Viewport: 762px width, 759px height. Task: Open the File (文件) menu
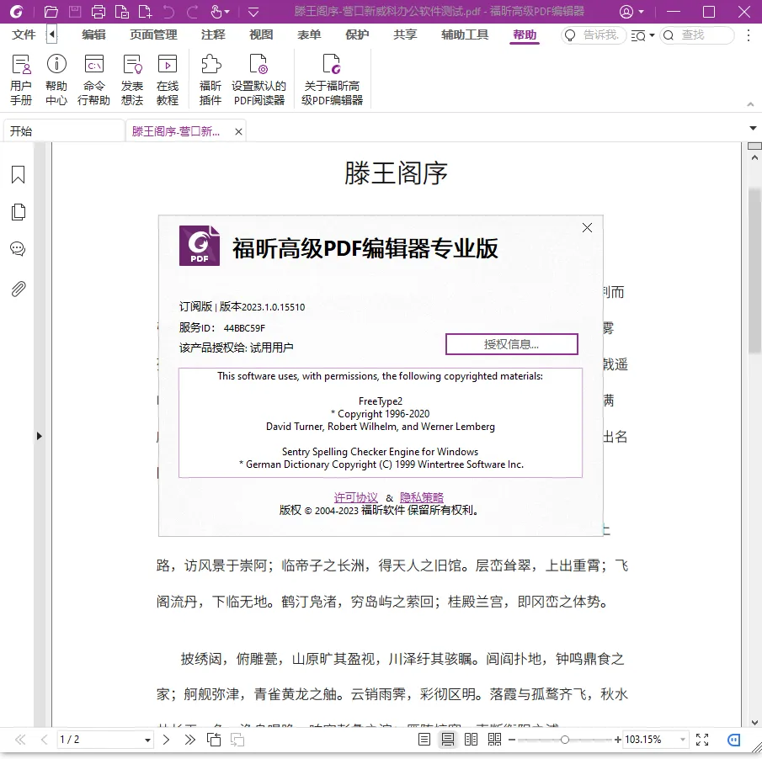click(x=24, y=34)
